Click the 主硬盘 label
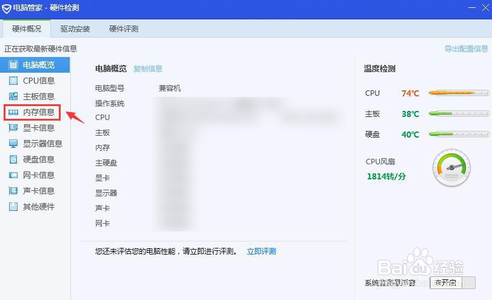Screen dimensions: 492x300 106,162
